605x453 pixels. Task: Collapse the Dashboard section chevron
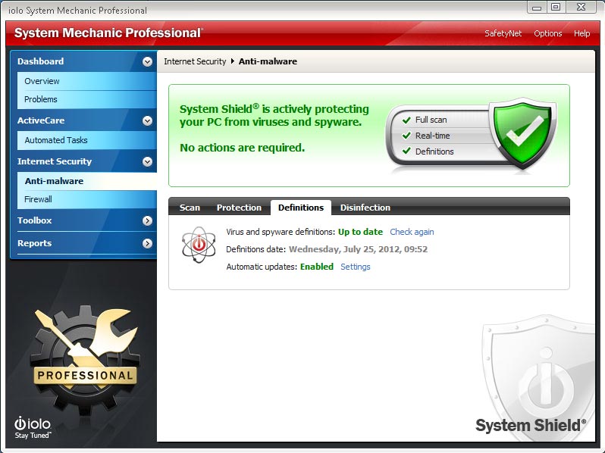[147, 61]
